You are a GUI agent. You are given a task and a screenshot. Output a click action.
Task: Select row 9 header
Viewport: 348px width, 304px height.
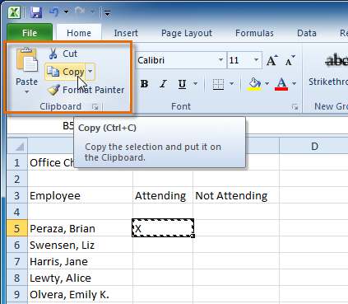tap(17, 294)
